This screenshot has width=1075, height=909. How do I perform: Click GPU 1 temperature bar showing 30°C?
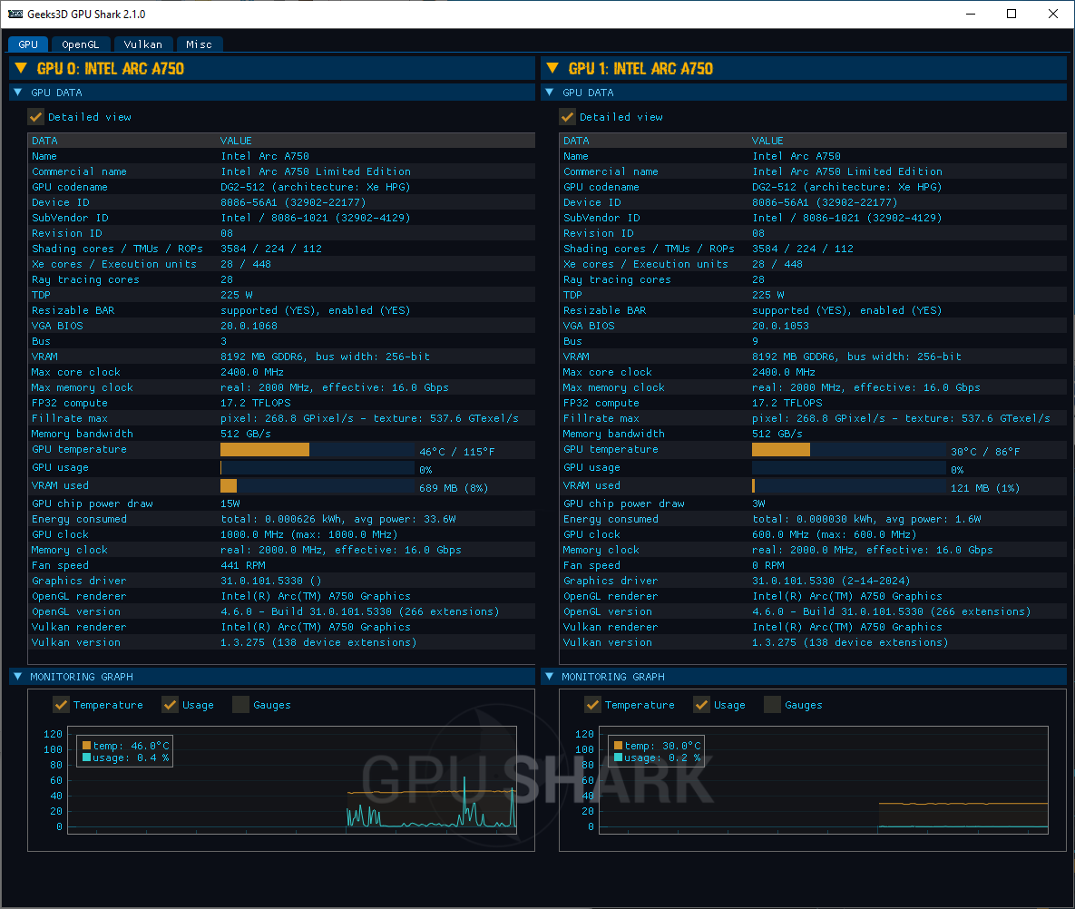click(x=849, y=450)
